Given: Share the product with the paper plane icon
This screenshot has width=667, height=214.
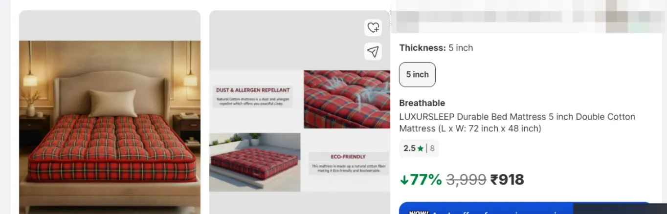Looking at the screenshot, I should tap(373, 51).
